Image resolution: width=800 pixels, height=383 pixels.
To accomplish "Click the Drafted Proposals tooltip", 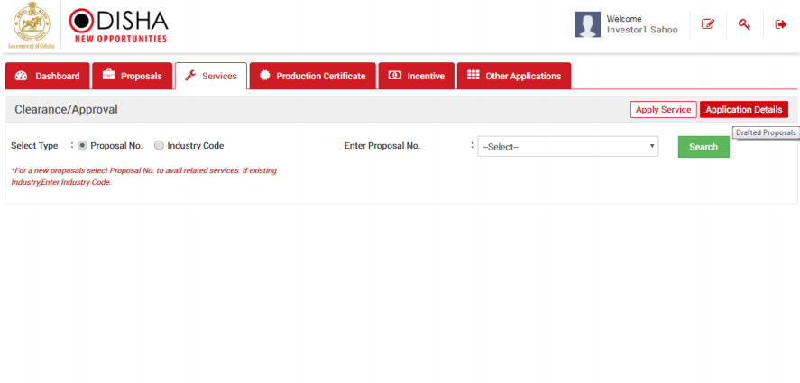I will [x=766, y=132].
